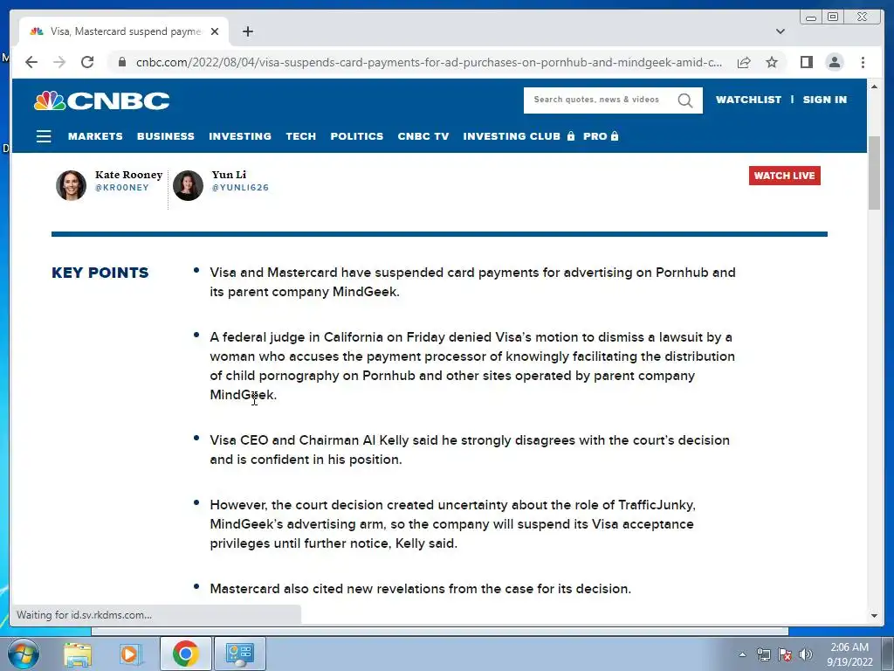This screenshot has width=894, height=671.
Task: Launch Windows Media Player from taskbar
Action: 130,654
